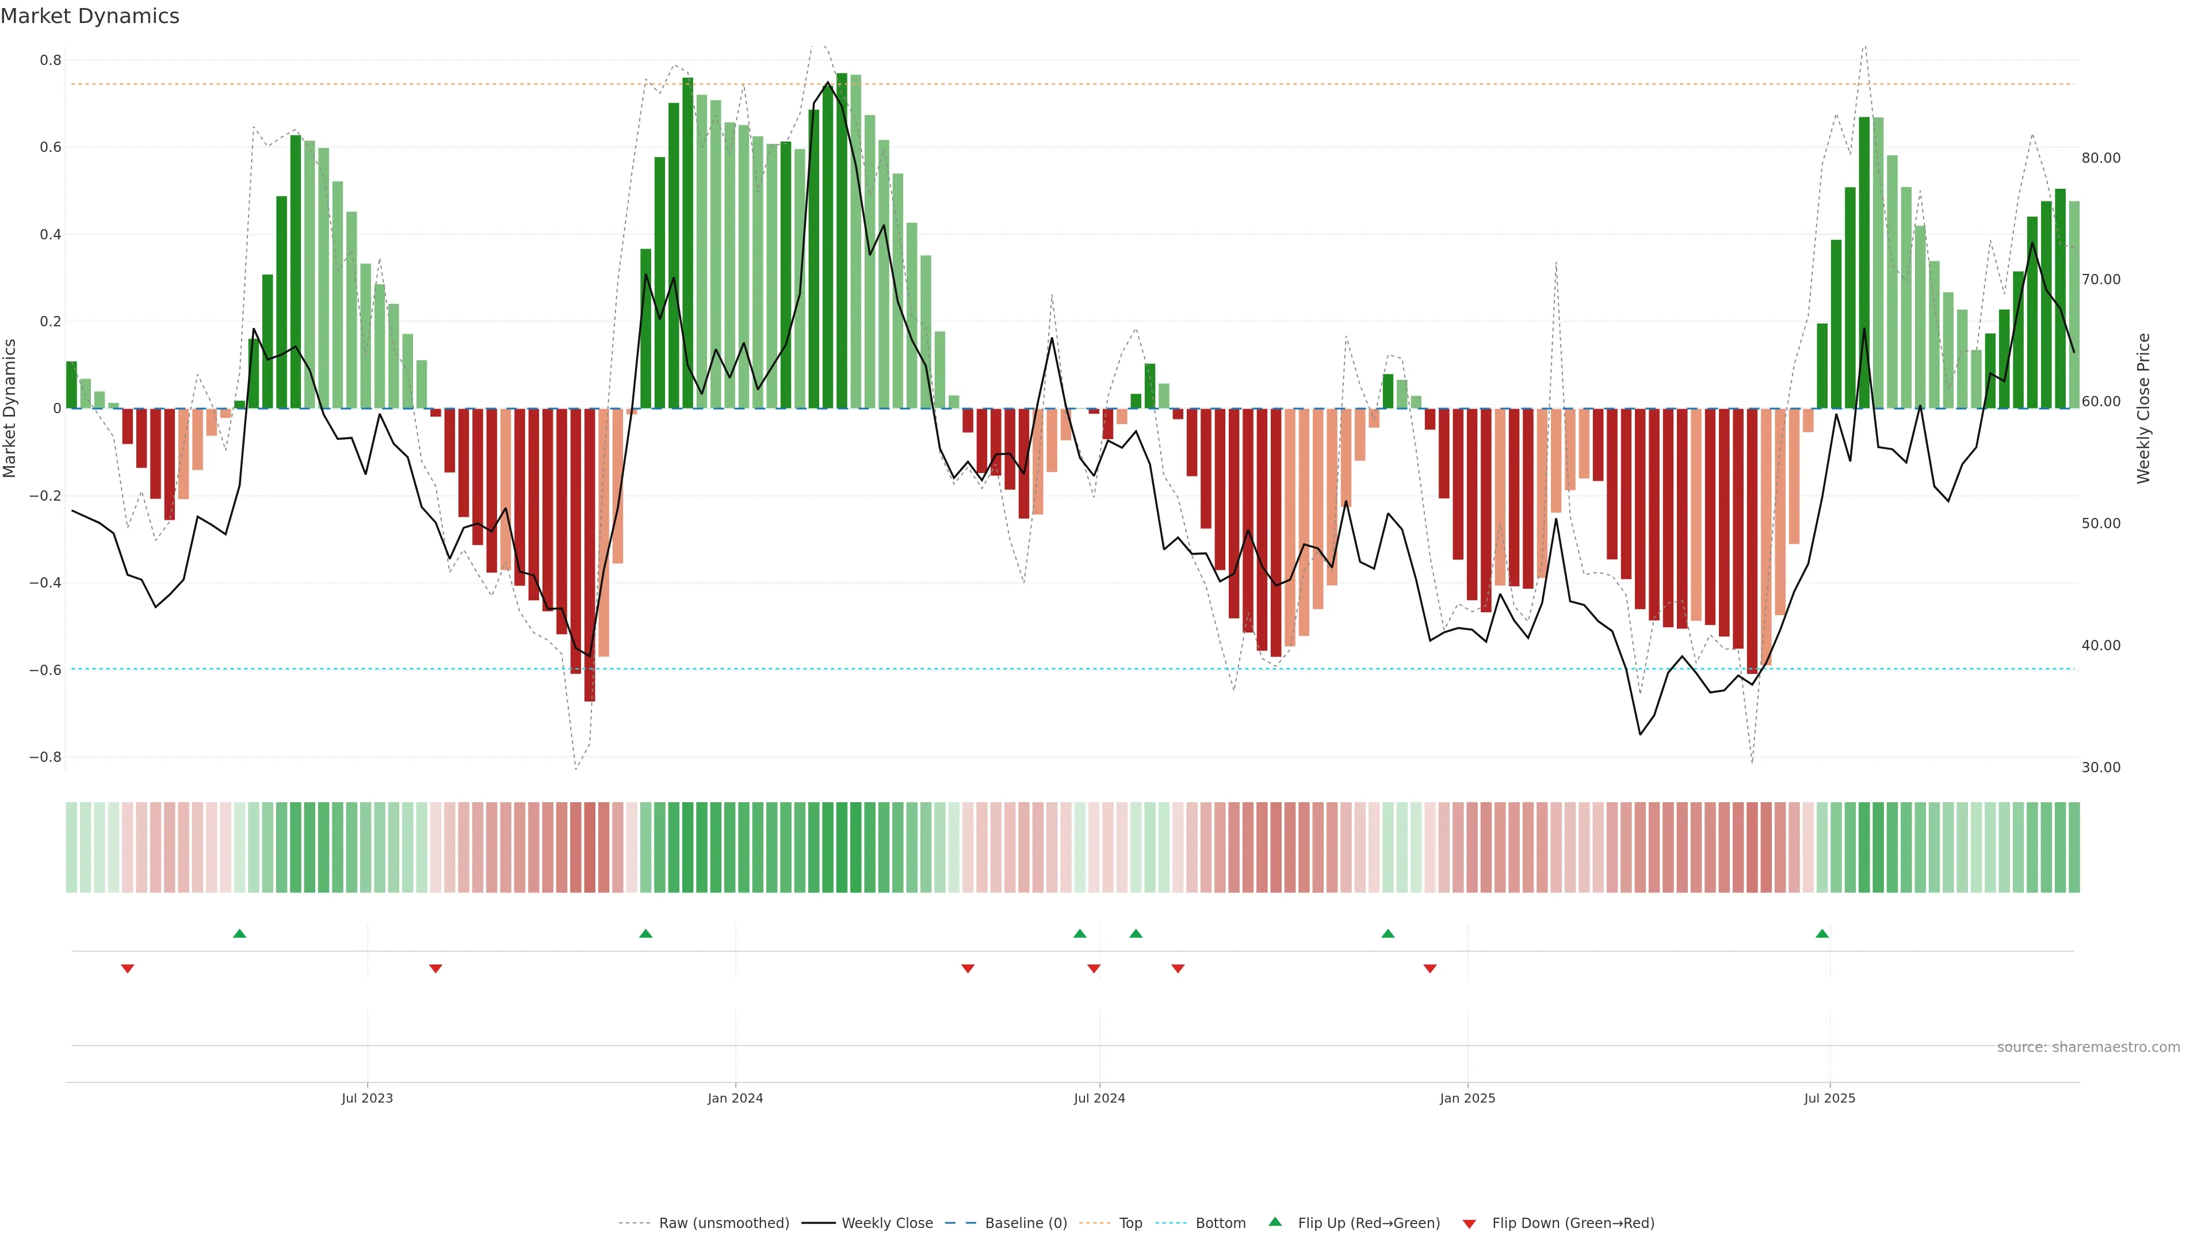The height and width of the screenshot is (1243, 2209).
Task: Toggle the Top legend line entry
Action: tap(1130, 1223)
